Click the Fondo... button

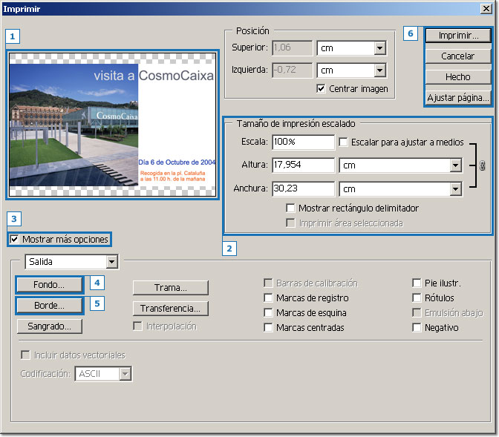pos(49,284)
